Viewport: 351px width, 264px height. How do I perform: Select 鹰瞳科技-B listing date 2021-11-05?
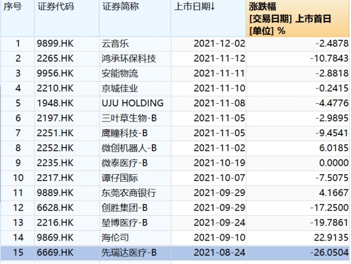219,133
